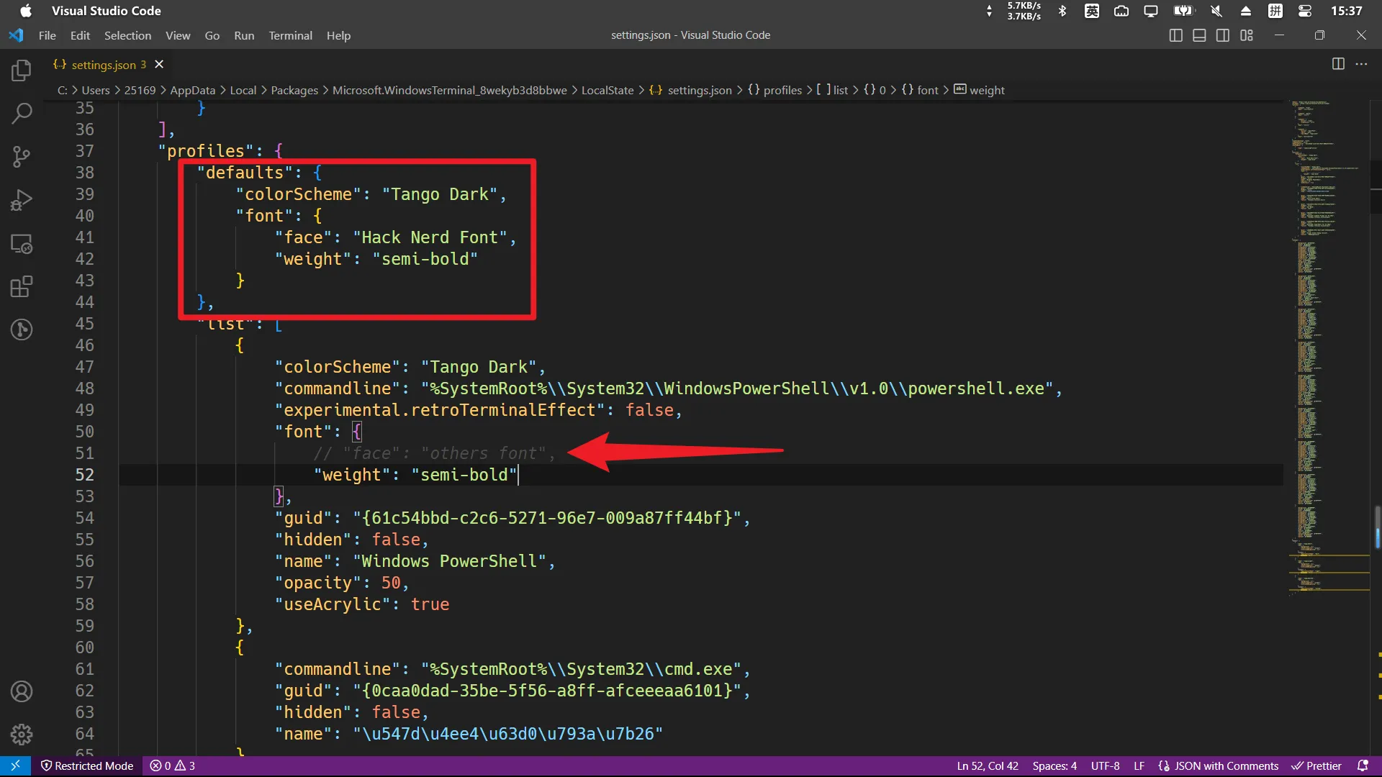Open the Source Control view
This screenshot has width=1382, height=777.
pyautogui.click(x=22, y=156)
